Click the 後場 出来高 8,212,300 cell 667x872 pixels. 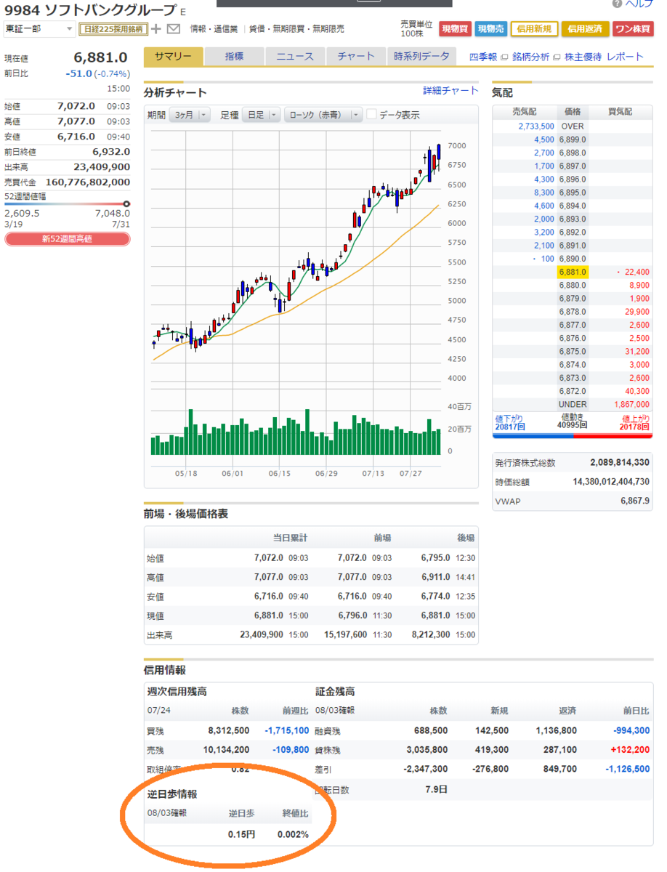tap(432, 634)
